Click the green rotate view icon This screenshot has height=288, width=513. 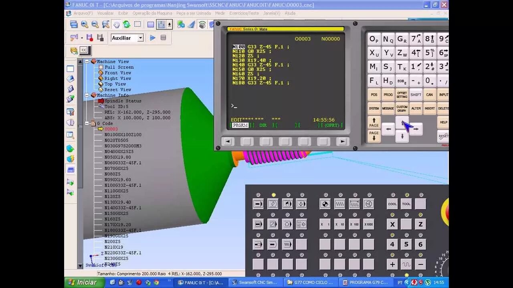pos(127,24)
